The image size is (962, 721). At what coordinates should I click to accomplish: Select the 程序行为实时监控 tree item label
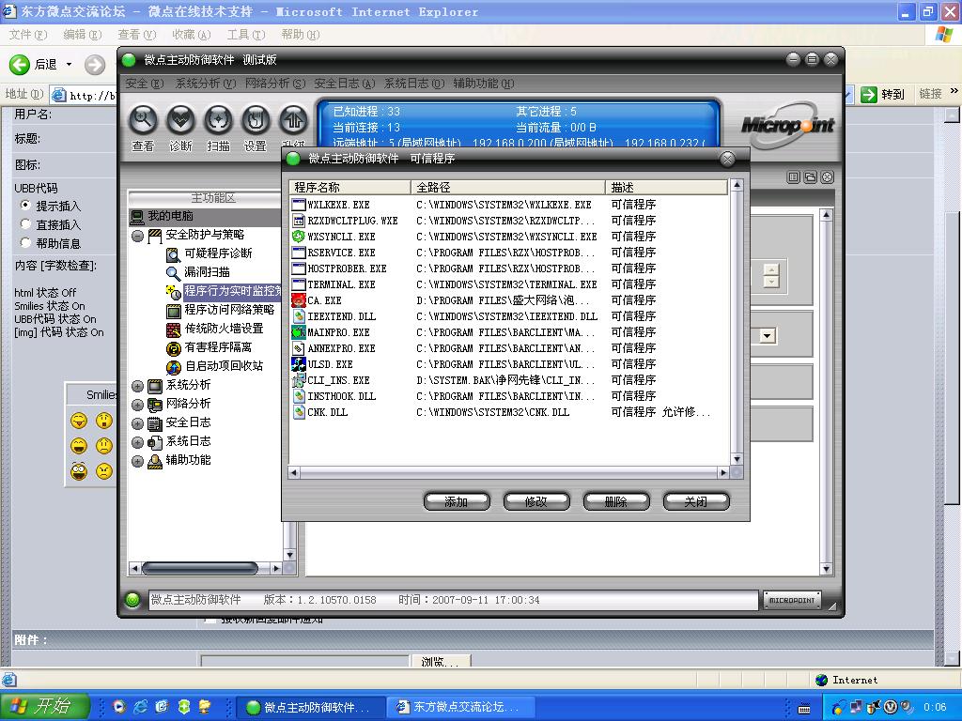coord(233,291)
